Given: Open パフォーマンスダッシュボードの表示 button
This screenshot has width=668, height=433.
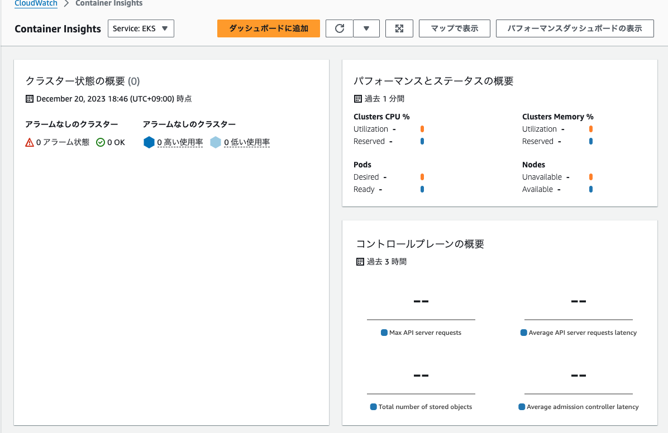Looking at the screenshot, I should point(575,28).
